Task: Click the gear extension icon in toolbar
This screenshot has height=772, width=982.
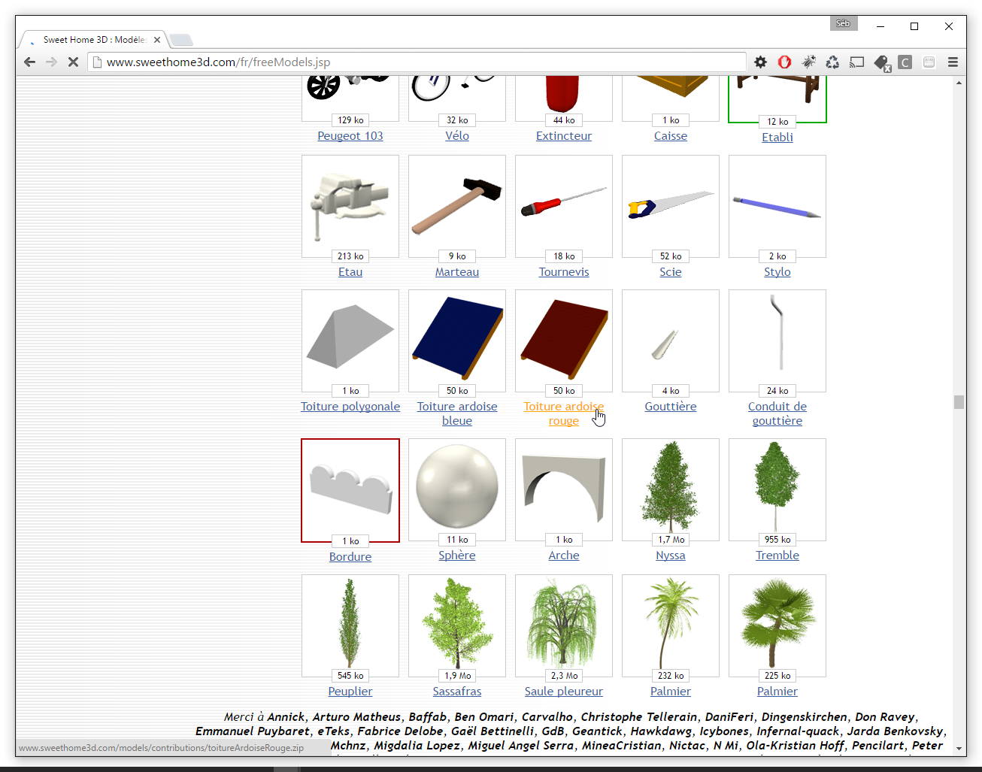Action: point(760,62)
